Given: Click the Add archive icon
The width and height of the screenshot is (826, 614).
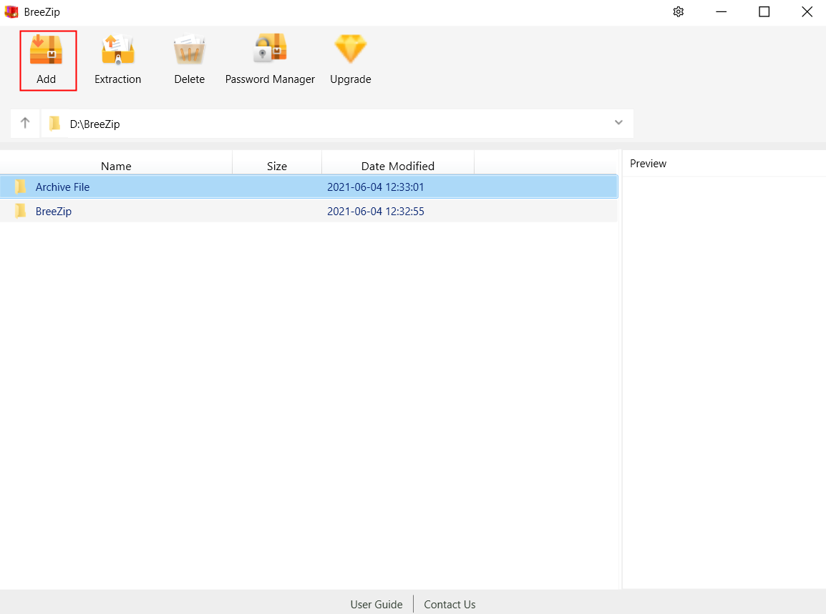Looking at the screenshot, I should [x=47, y=49].
